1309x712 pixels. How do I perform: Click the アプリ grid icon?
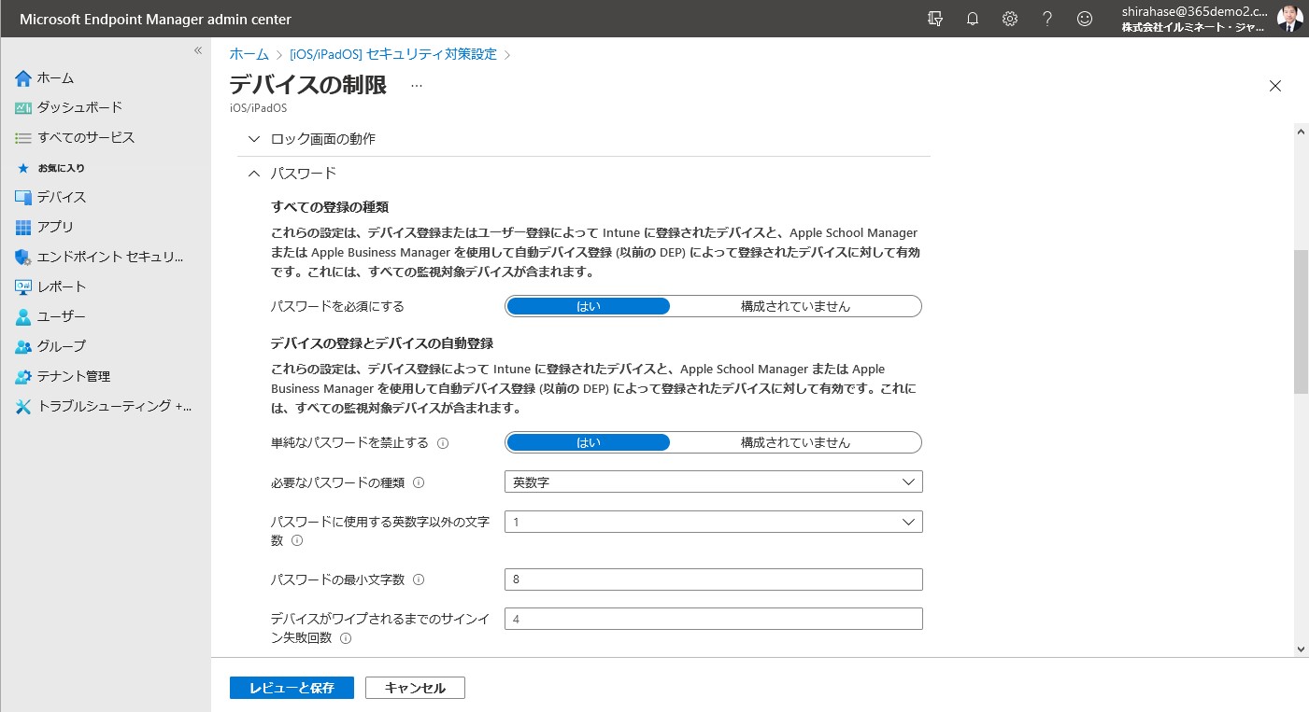point(23,228)
